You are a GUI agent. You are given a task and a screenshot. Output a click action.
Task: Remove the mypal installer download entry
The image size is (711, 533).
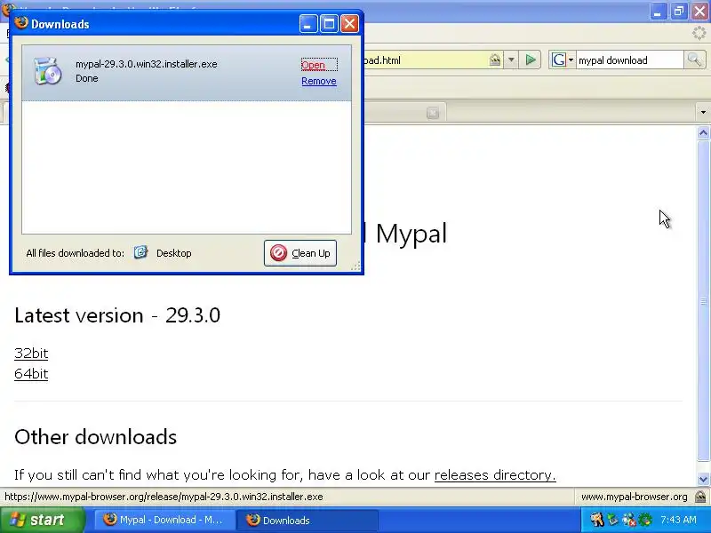(x=319, y=81)
